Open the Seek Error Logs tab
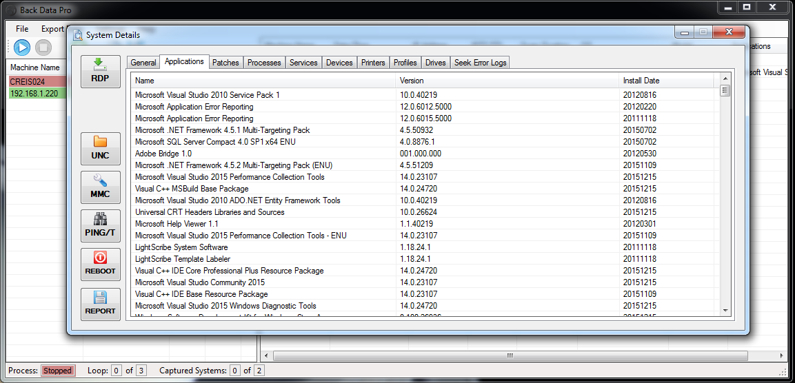Image resolution: width=795 pixels, height=383 pixels. tap(480, 62)
